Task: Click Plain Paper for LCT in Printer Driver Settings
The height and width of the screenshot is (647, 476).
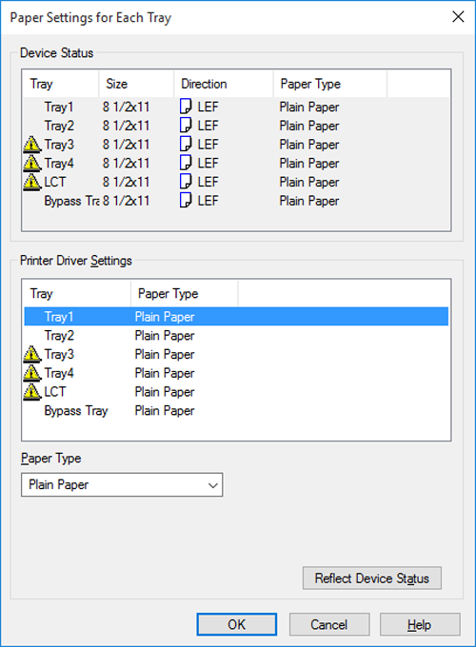Action: coord(165,392)
